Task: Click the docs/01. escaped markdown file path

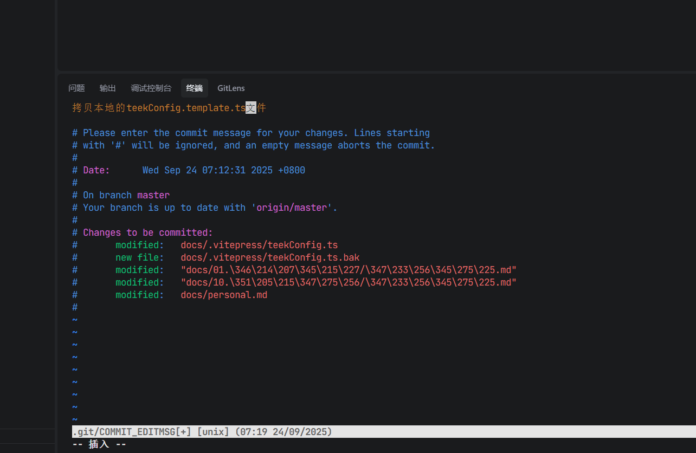Action: (348, 270)
